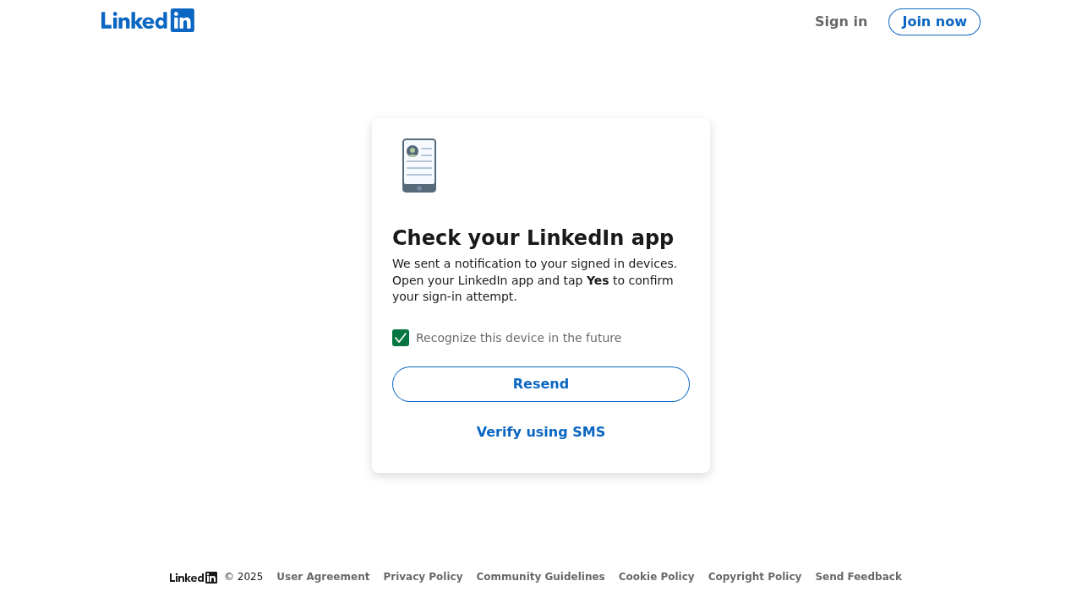Open the User Agreement link
1082x608 pixels.
tap(323, 577)
